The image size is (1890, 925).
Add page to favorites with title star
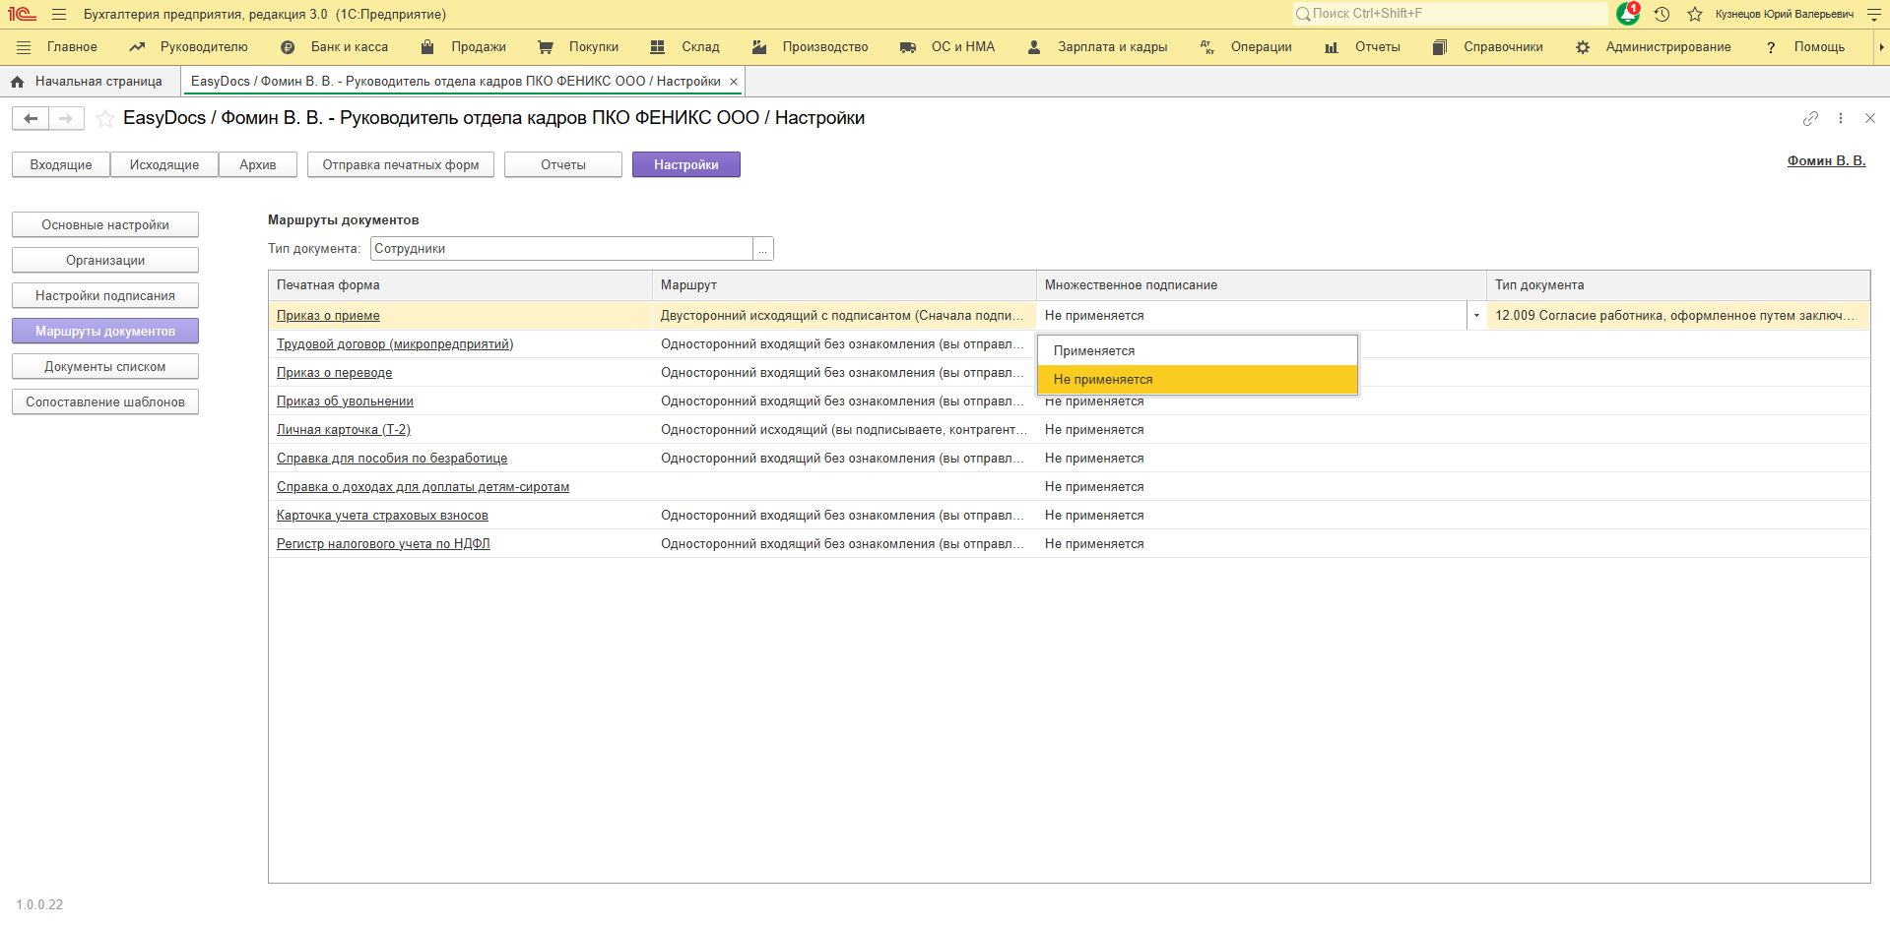click(x=105, y=119)
